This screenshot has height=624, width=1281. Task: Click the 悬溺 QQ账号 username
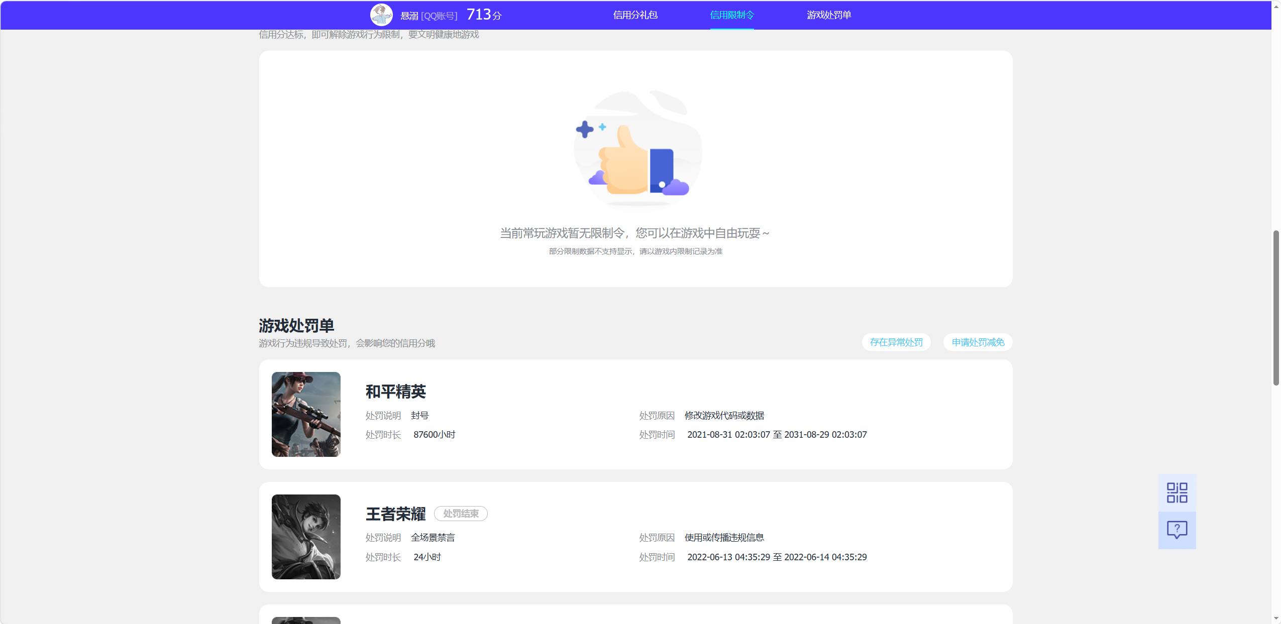coord(429,16)
